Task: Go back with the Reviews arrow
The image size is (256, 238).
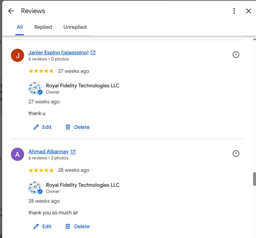Action: pyautogui.click(x=11, y=11)
